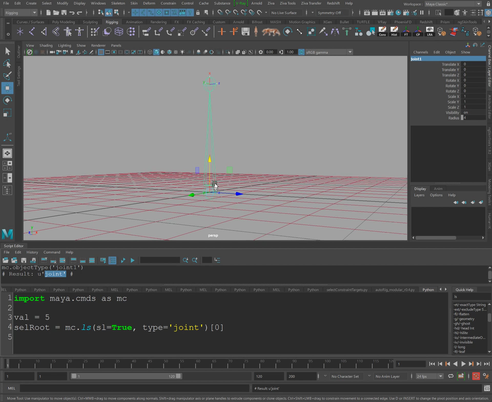Activate the Move tool in the toolbox
Viewport: 492px width, 402px height.
8,88
